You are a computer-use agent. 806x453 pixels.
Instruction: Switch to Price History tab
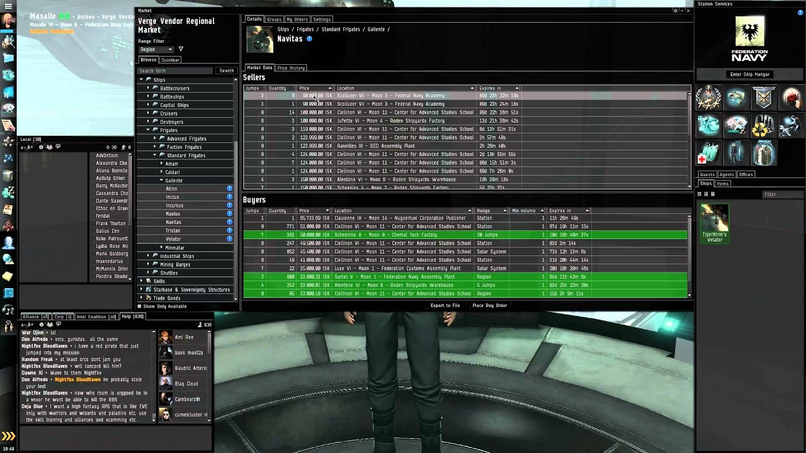(x=291, y=68)
